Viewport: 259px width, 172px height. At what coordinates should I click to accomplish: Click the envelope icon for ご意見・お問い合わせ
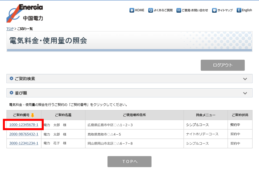pos(179,10)
